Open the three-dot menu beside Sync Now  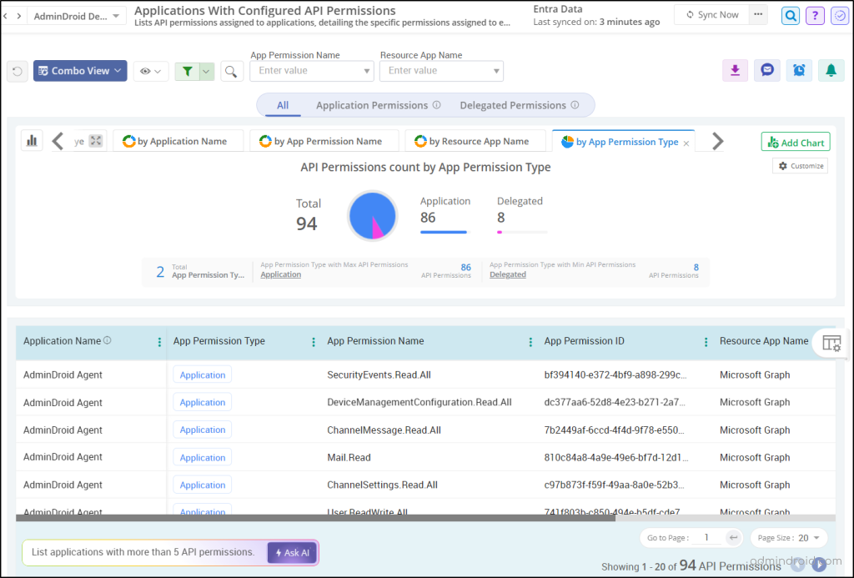pyautogui.click(x=758, y=15)
